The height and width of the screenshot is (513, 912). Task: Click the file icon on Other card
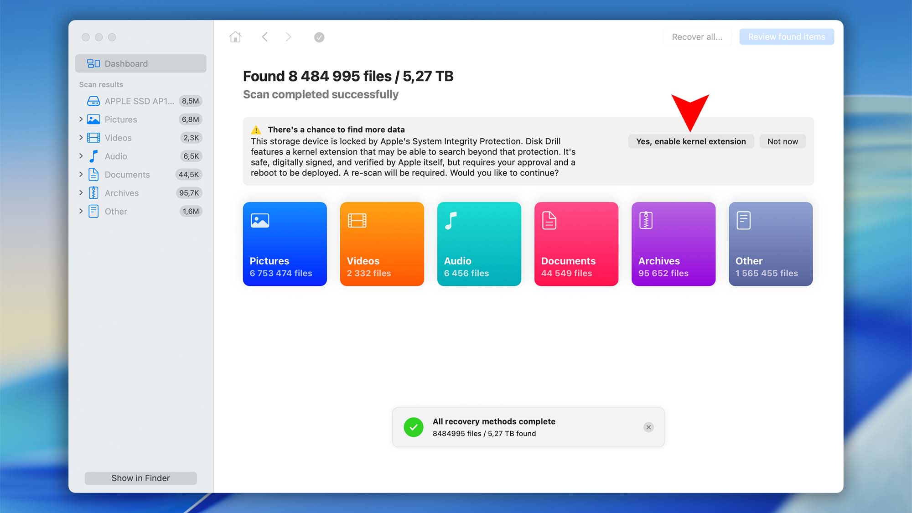click(744, 221)
